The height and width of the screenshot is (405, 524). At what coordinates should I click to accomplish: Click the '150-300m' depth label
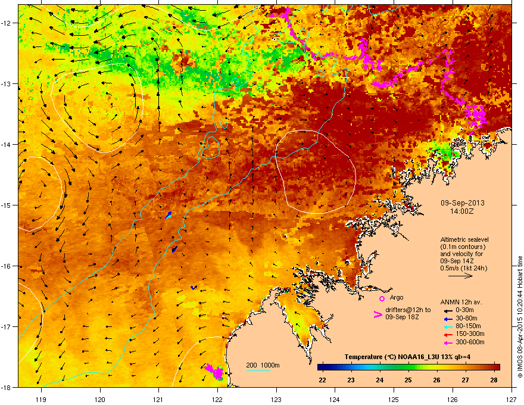470,334
